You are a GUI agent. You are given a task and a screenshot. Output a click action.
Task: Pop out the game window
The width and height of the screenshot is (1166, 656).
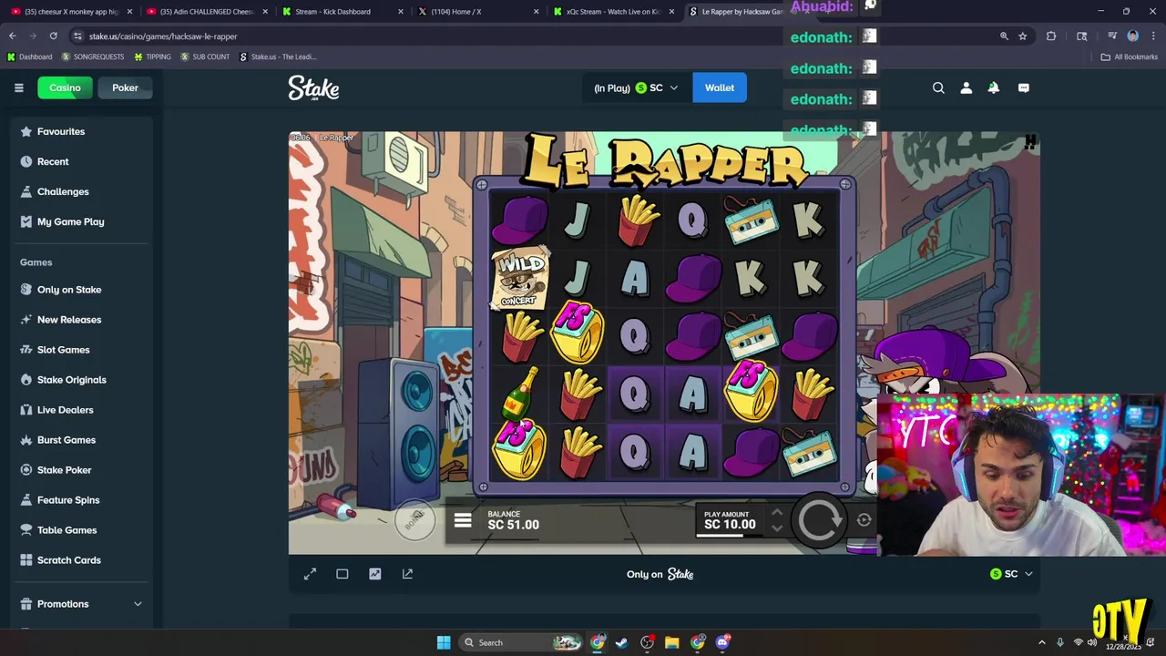tap(407, 574)
